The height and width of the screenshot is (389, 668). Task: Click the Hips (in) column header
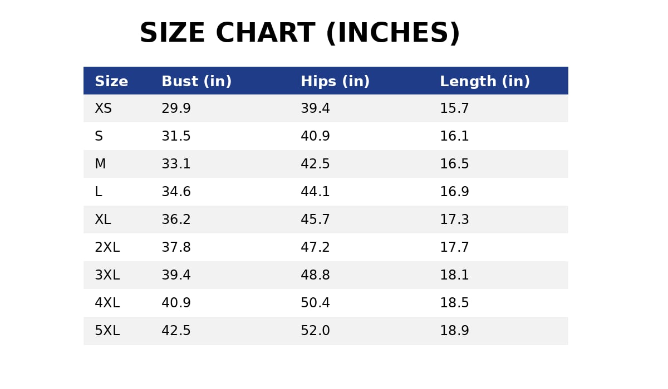coord(335,82)
